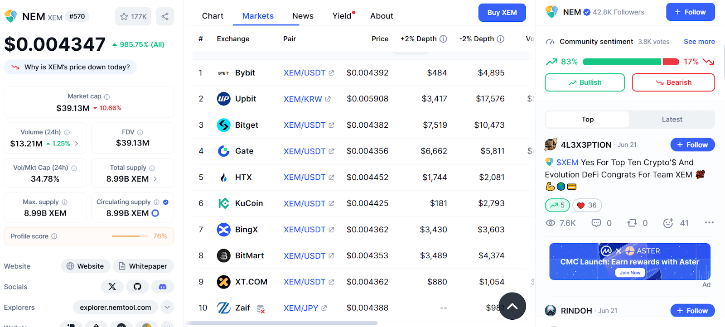Switch the feed to Latest posts
This screenshot has width=725, height=327.
(672, 119)
